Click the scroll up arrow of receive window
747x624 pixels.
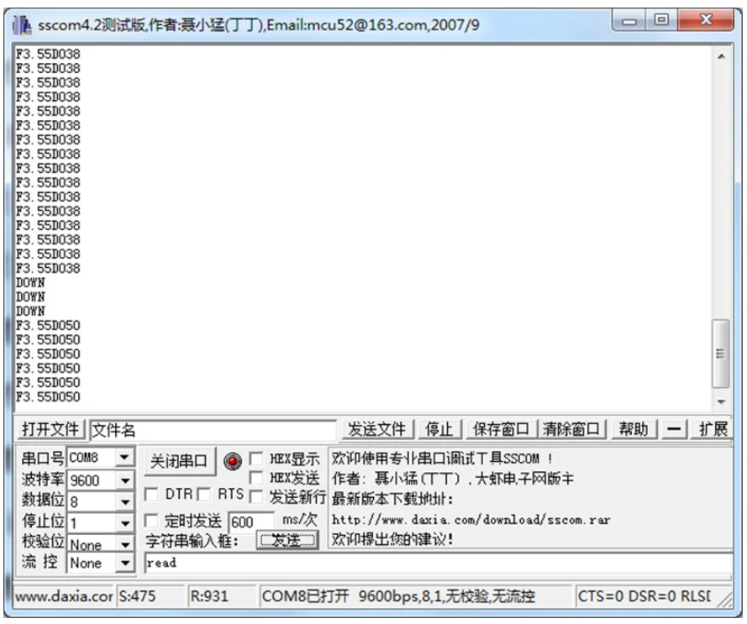[x=721, y=56]
